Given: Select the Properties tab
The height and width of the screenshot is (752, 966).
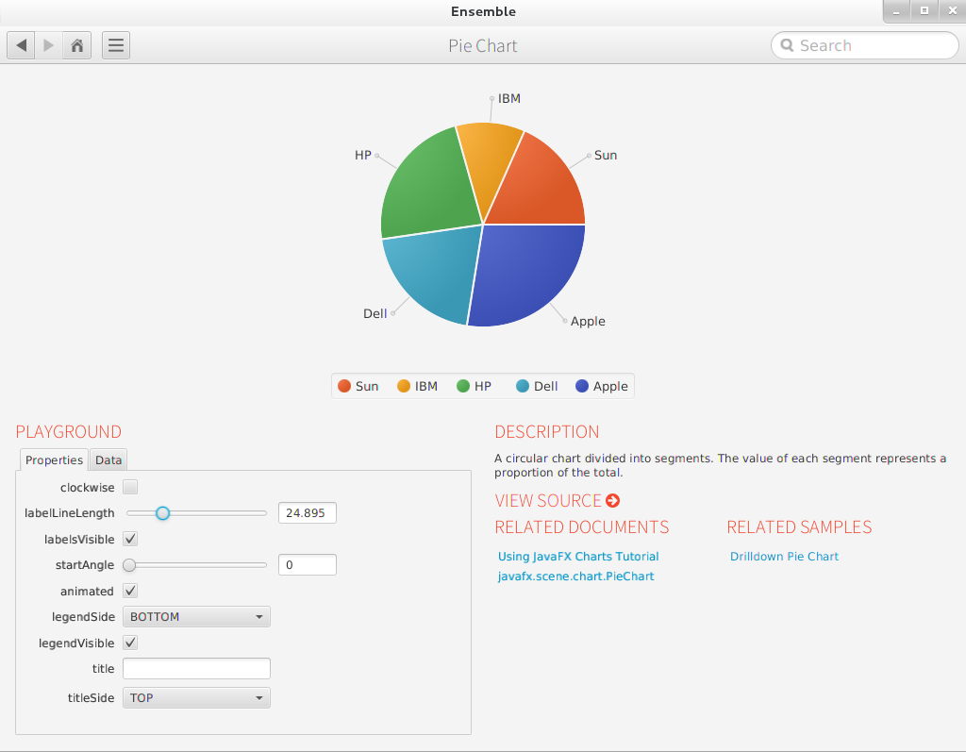Looking at the screenshot, I should (x=54, y=460).
